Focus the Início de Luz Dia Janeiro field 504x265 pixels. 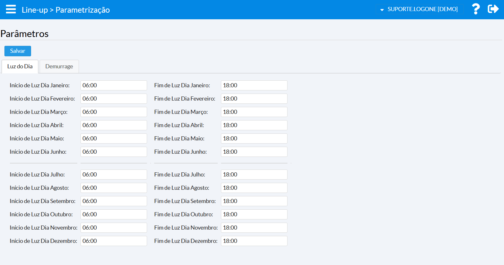point(113,85)
